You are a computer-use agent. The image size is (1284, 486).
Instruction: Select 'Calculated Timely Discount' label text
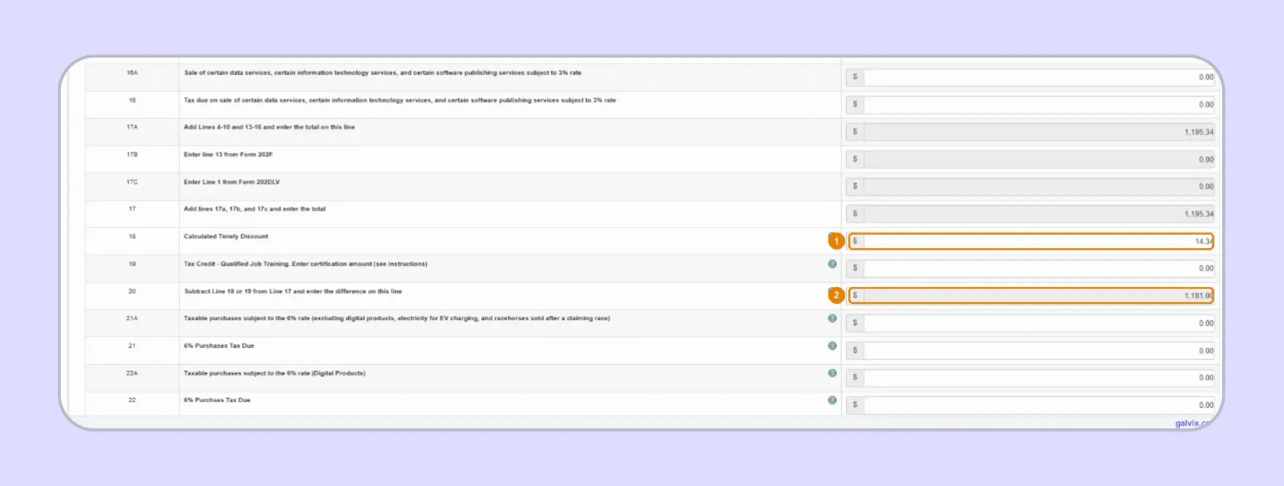pyautogui.click(x=226, y=236)
